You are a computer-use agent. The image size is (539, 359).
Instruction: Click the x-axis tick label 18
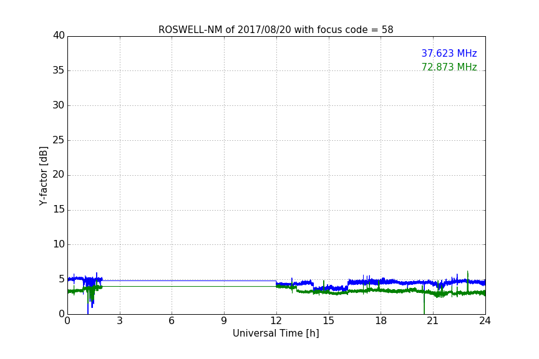pyautogui.click(x=381, y=321)
